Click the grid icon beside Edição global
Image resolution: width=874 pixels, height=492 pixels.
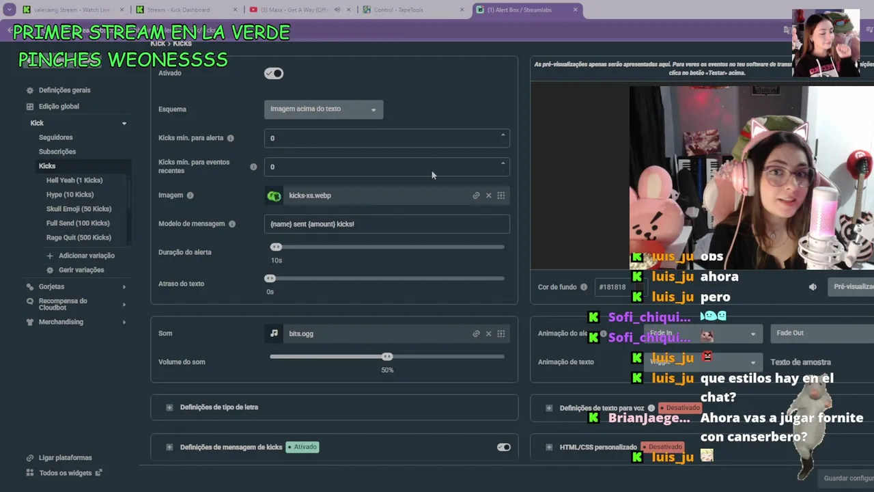point(29,107)
